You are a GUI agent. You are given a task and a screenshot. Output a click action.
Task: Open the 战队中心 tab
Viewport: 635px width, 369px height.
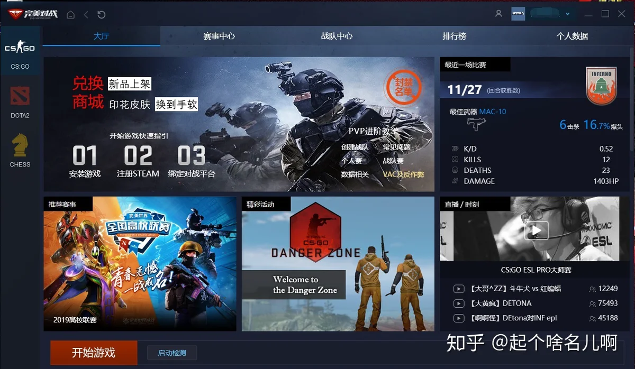pyautogui.click(x=337, y=36)
